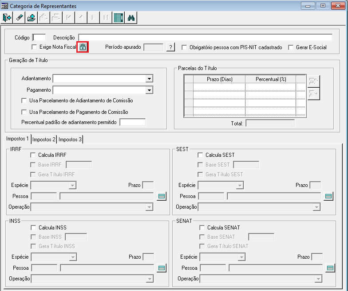Click the binoculars search toolbar icon
Viewport: 348px width, 291px height.
pos(131,18)
